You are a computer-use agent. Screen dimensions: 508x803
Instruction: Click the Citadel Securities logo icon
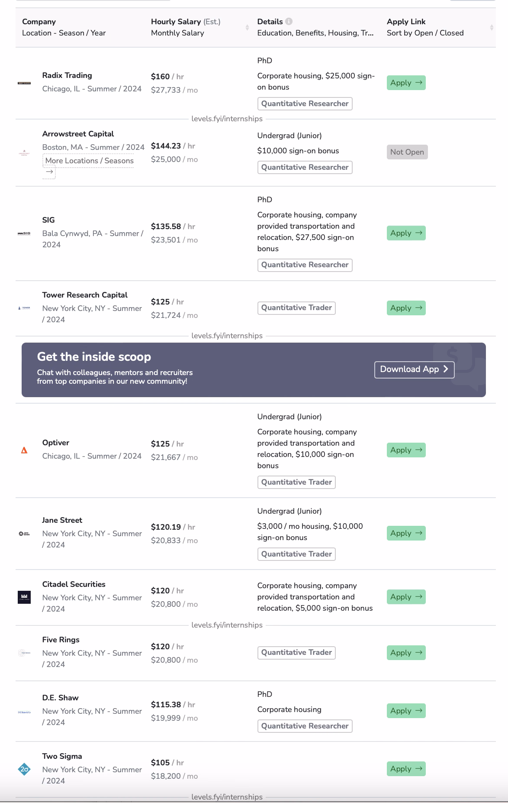pyautogui.click(x=24, y=597)
